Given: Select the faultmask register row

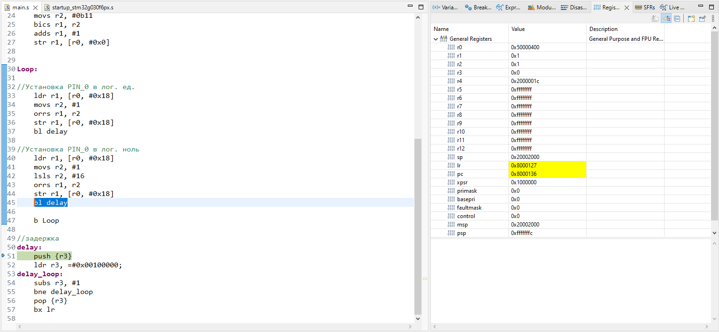Looking at the screenshot, I should pyautogui.click(x=571, y=208).
